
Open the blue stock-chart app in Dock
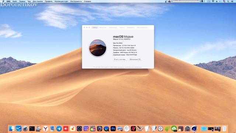point(18,129)
